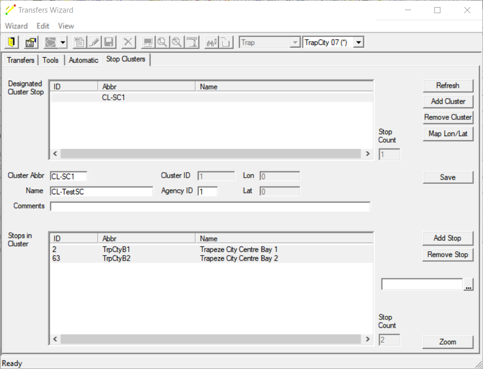
Task: Click the map display toolbar icon
Action: (147, 42)
